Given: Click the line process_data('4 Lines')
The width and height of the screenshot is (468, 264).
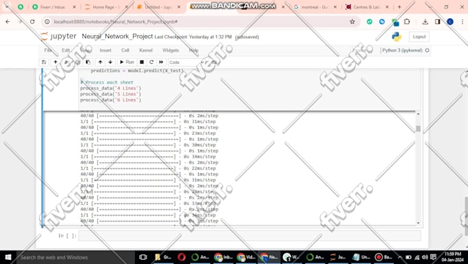Looking at the screenshot, I should (x=110, y=88).
